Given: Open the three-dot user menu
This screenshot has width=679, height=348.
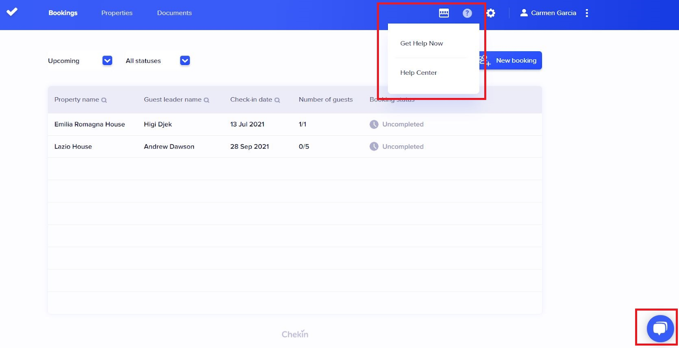Looking at the screenshot, I should (x=587, y=13).
